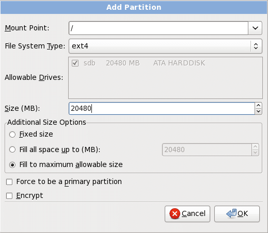The image size is (268, 233).
Task: Click the red Cancel icon
Action: click(x=175, y=213)
